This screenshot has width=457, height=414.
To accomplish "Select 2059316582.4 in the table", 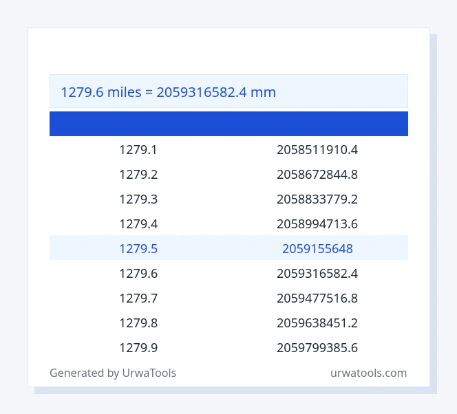I will (317, 274).
